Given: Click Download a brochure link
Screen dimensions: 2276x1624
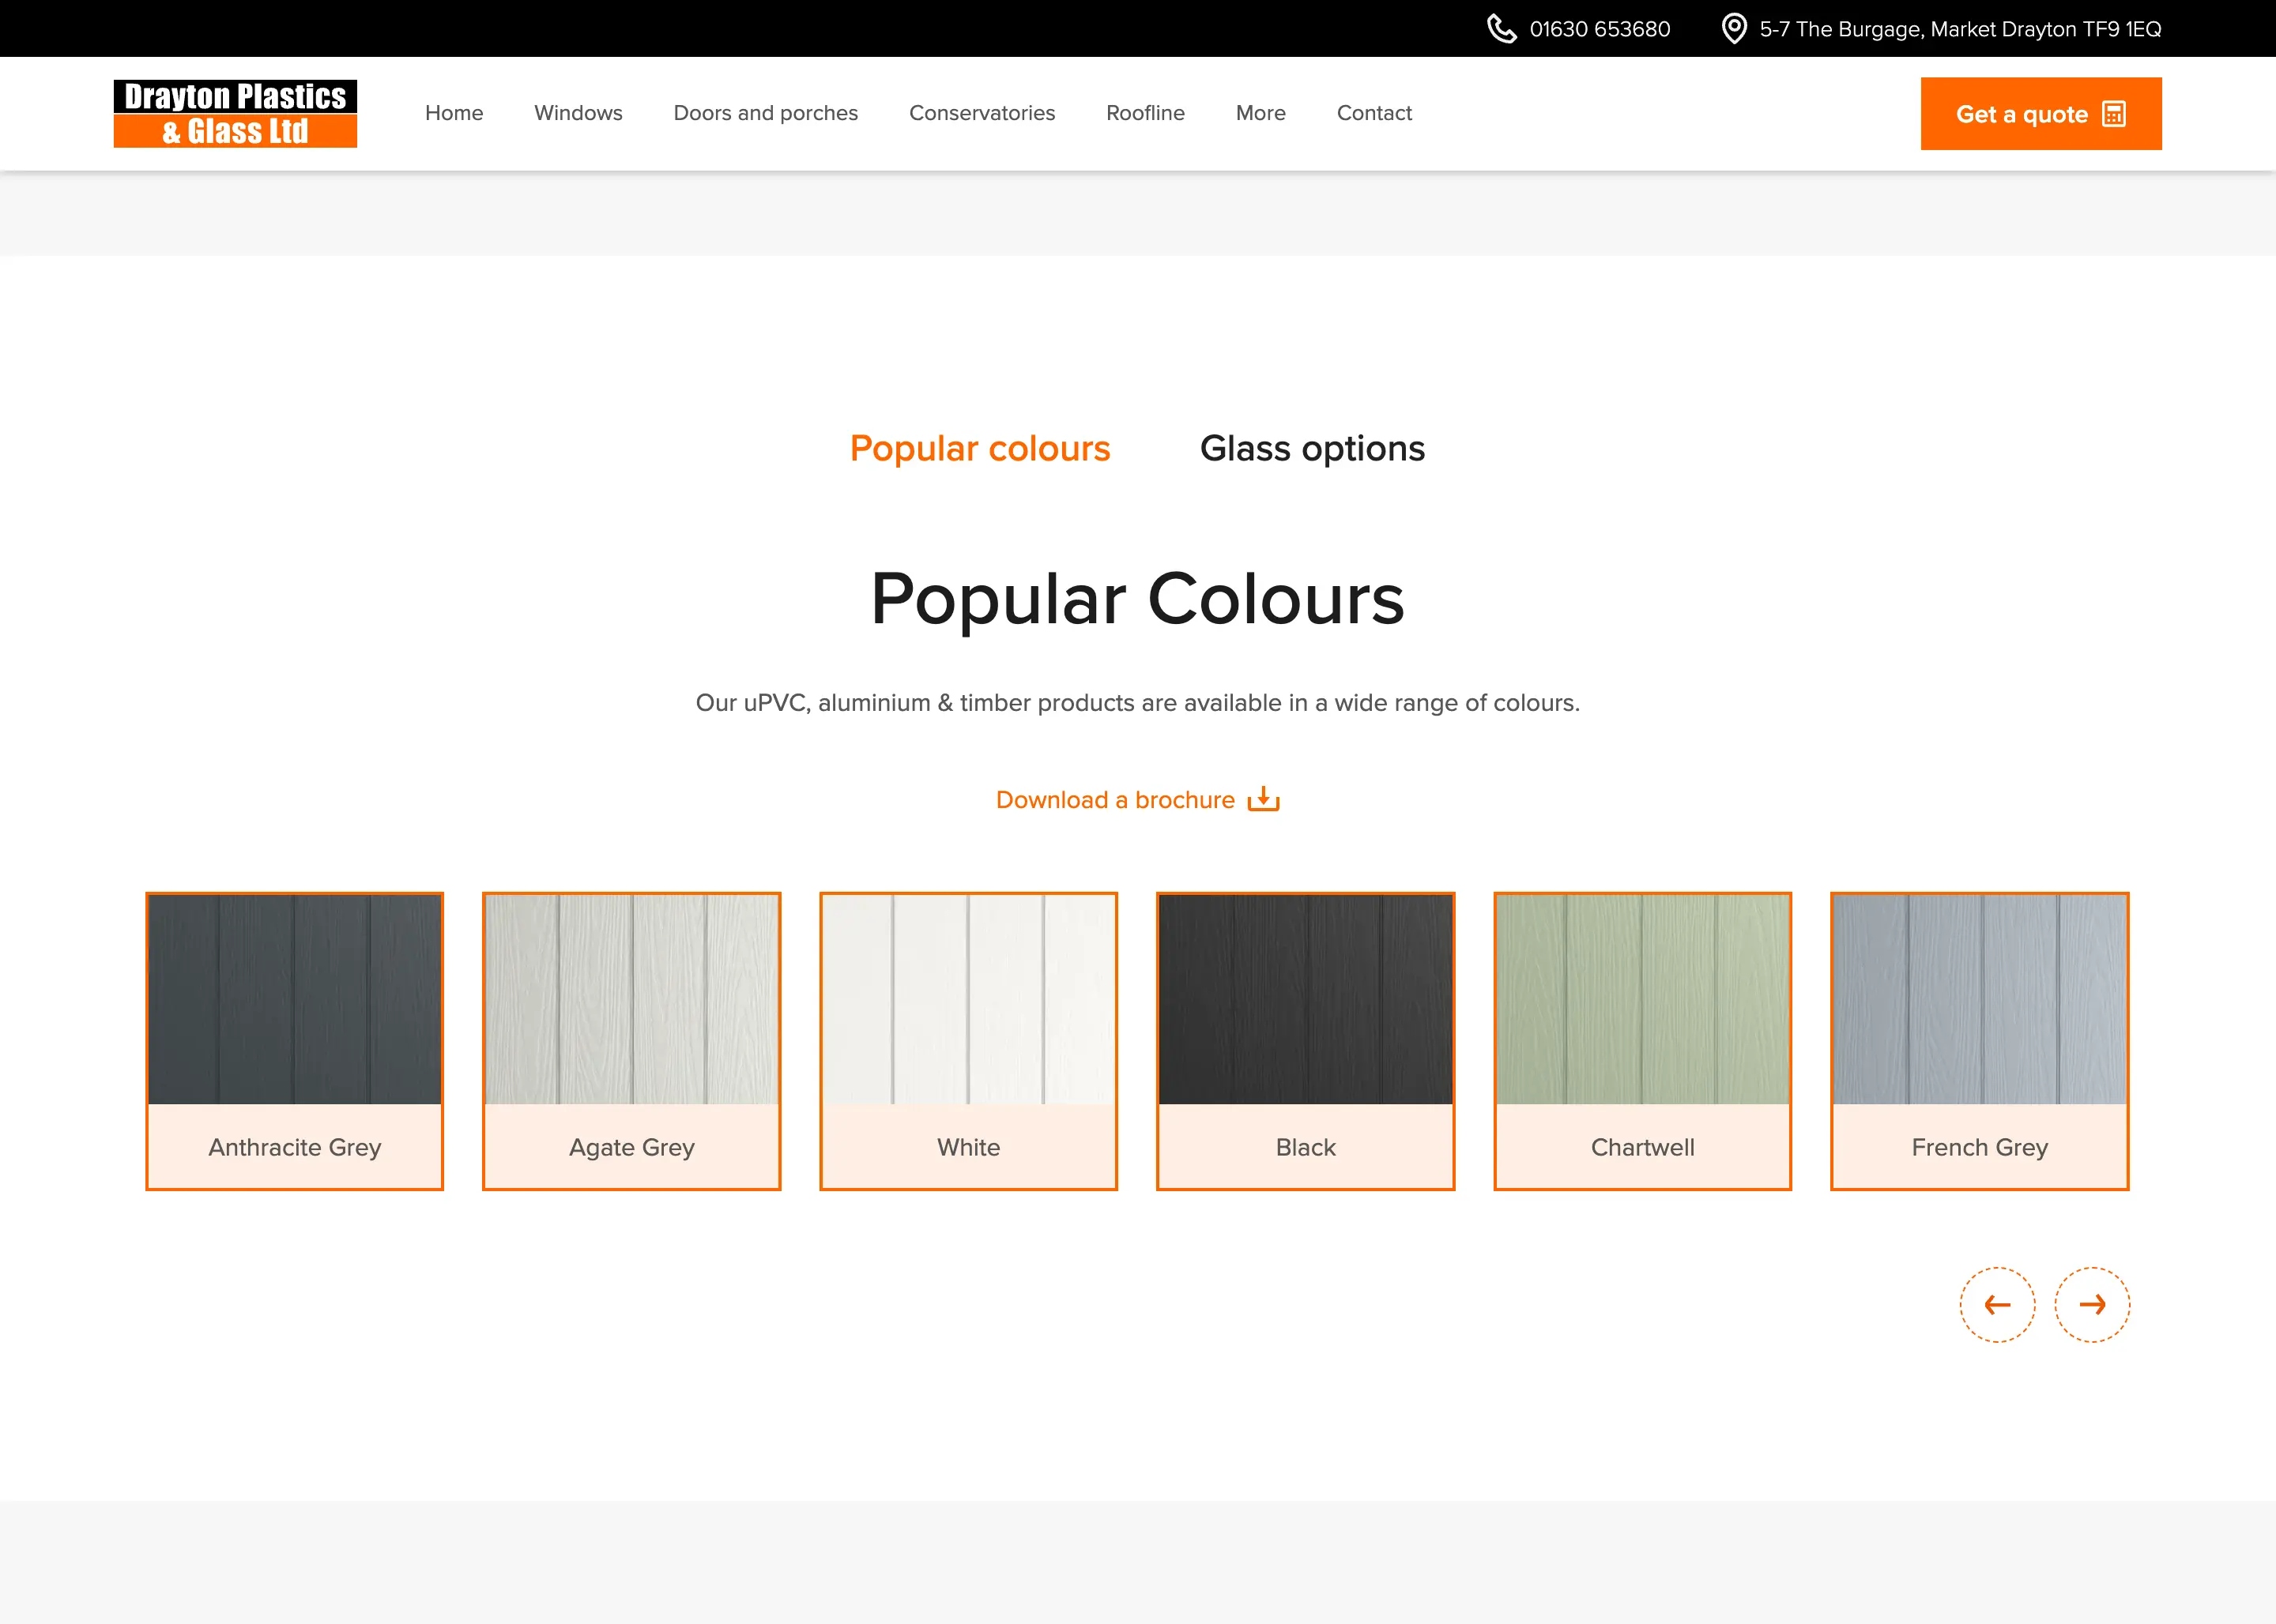Looking at the screenshot, I should pos(1114,800).
